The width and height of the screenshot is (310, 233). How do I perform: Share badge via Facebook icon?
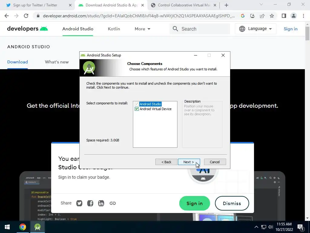(90, 203)
